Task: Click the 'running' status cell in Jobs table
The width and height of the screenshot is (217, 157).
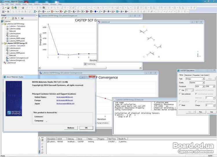Action: [91, 141]
